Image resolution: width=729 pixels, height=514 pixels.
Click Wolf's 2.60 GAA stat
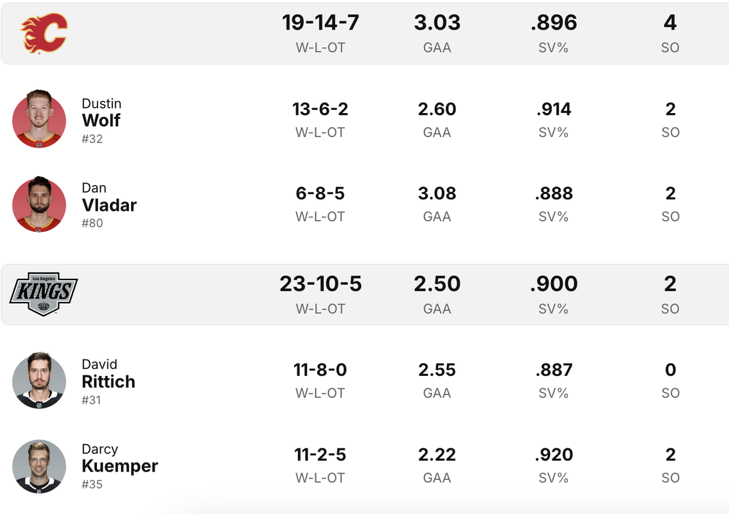[x=437, y=109]
